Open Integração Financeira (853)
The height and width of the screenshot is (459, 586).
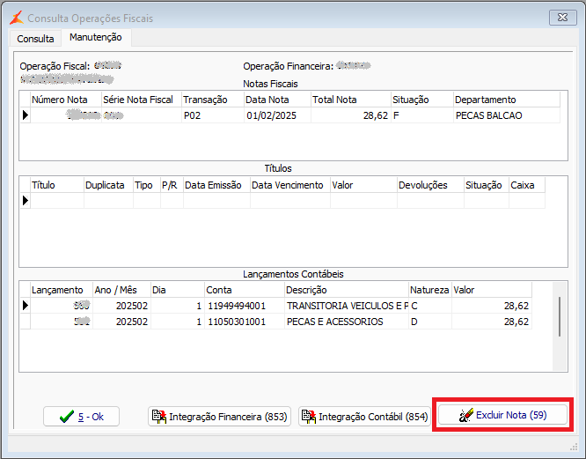click(219, 417)
